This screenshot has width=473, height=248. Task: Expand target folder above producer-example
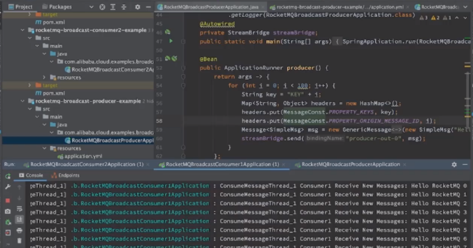(x=30, y=85)
